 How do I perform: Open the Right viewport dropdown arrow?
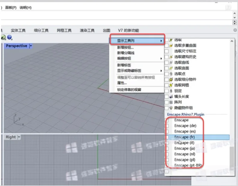19,137
